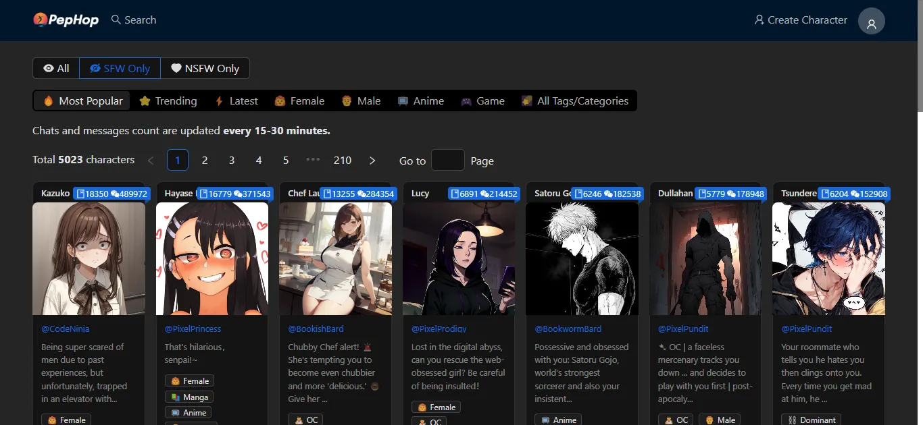Open the user avatar icon
The height and width of the screenshot is (425, 923).
click(x=871, y=21)
